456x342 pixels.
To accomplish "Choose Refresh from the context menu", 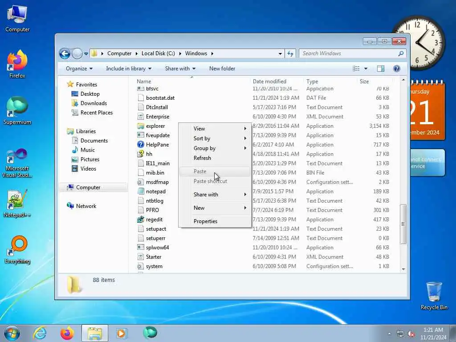I will point(215,158).
